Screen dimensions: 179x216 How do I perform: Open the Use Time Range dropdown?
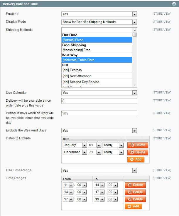99,170
